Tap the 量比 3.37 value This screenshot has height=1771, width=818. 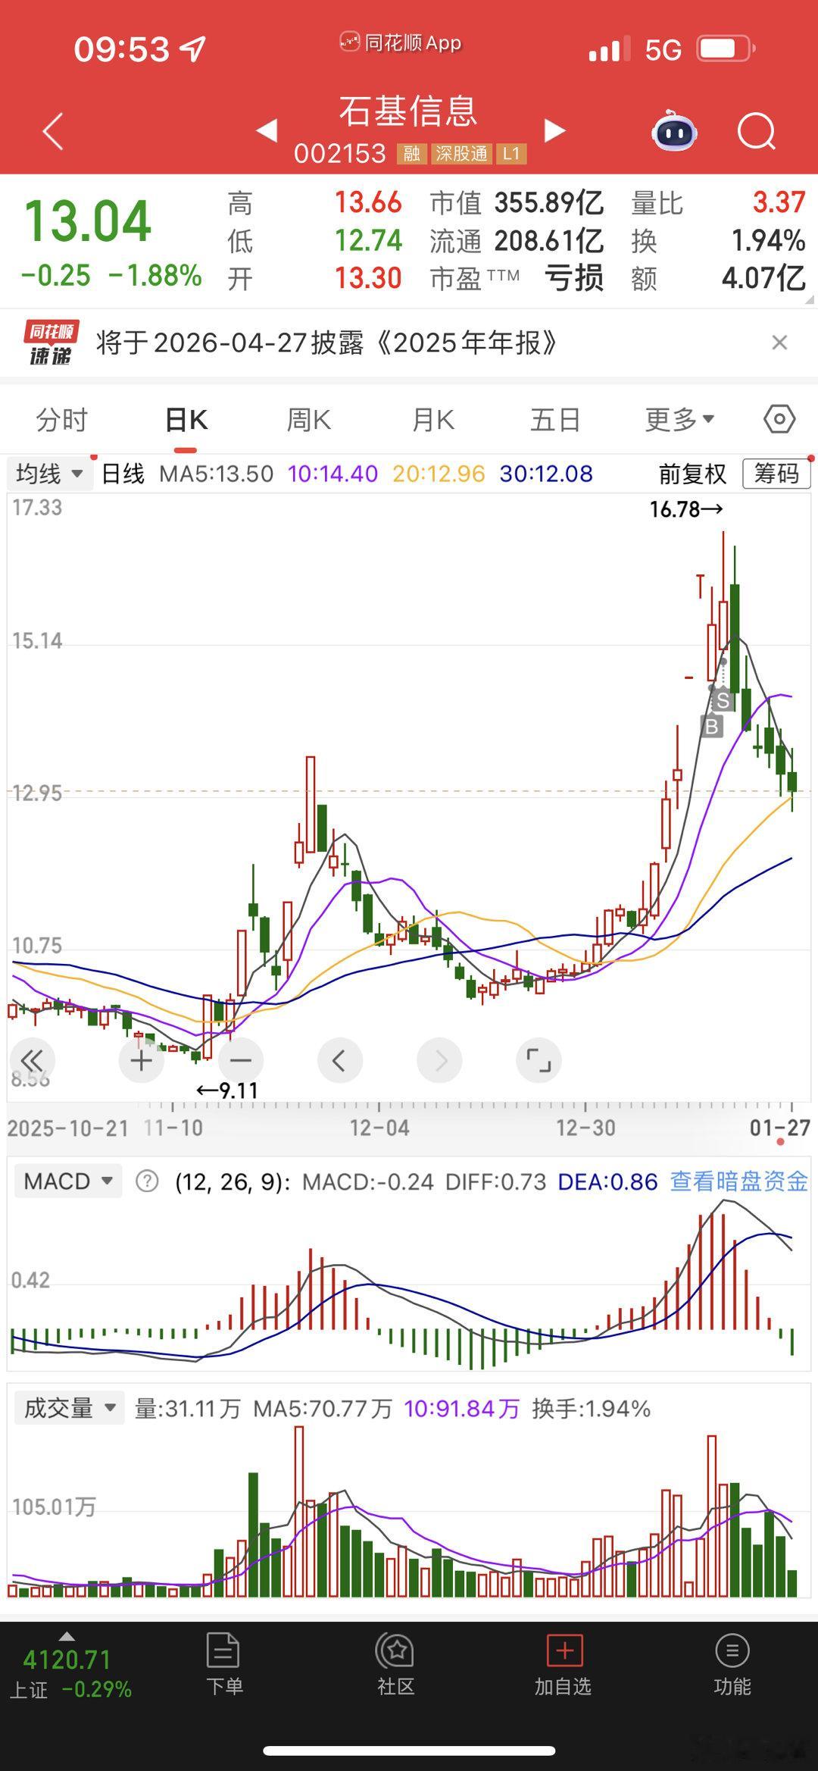[778, 203]
